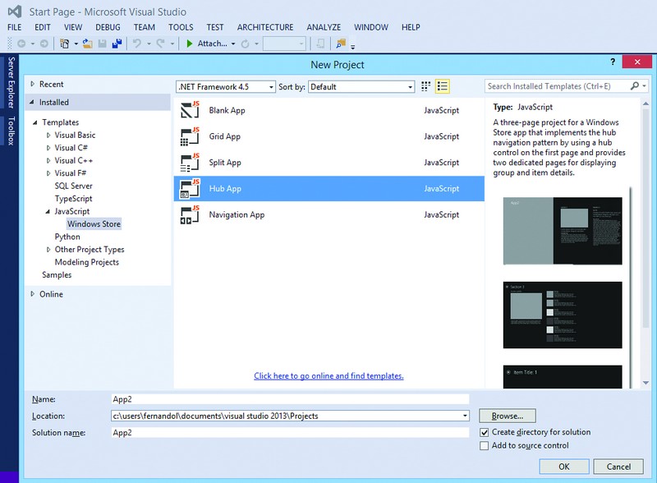
Task: Click the Save All toolbar icon
Action: [x=117, y=44]
